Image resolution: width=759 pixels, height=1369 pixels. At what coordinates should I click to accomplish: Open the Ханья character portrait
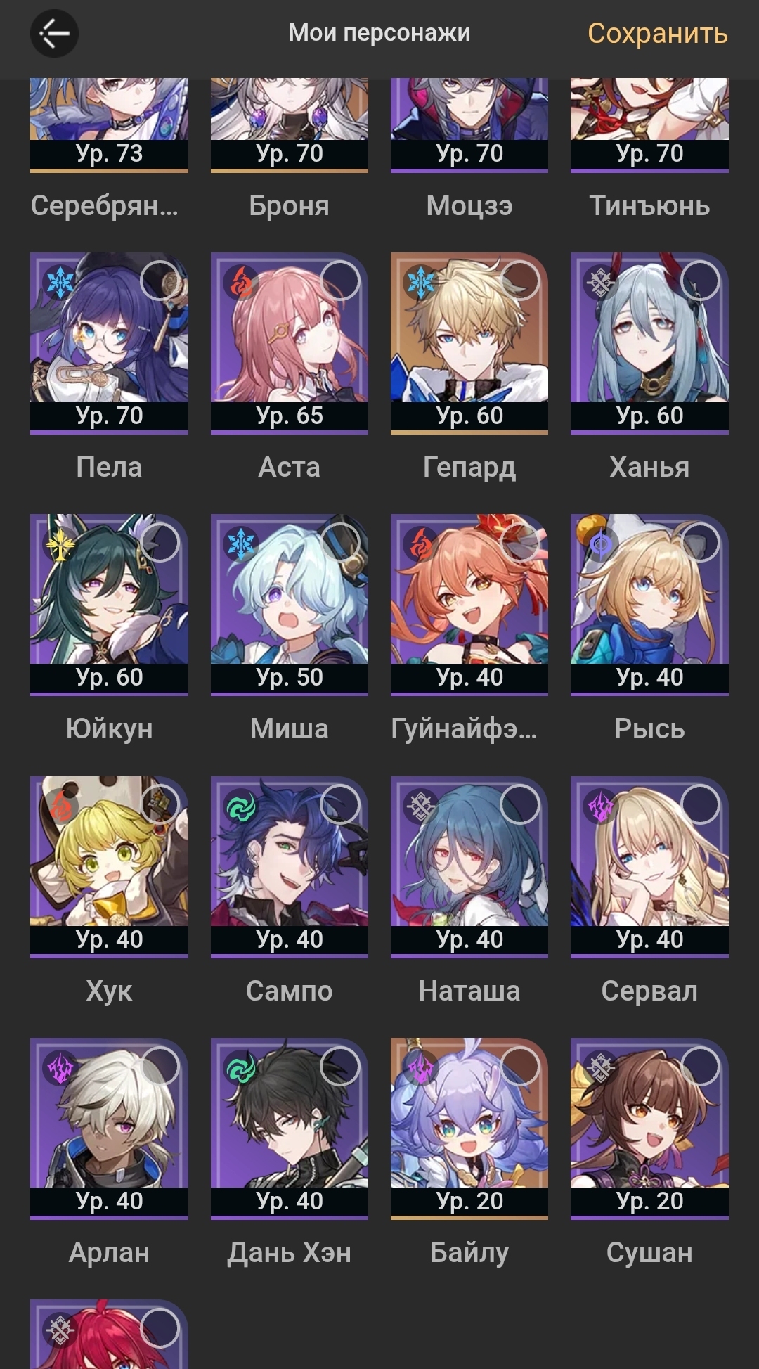click(x=649, y=342)
